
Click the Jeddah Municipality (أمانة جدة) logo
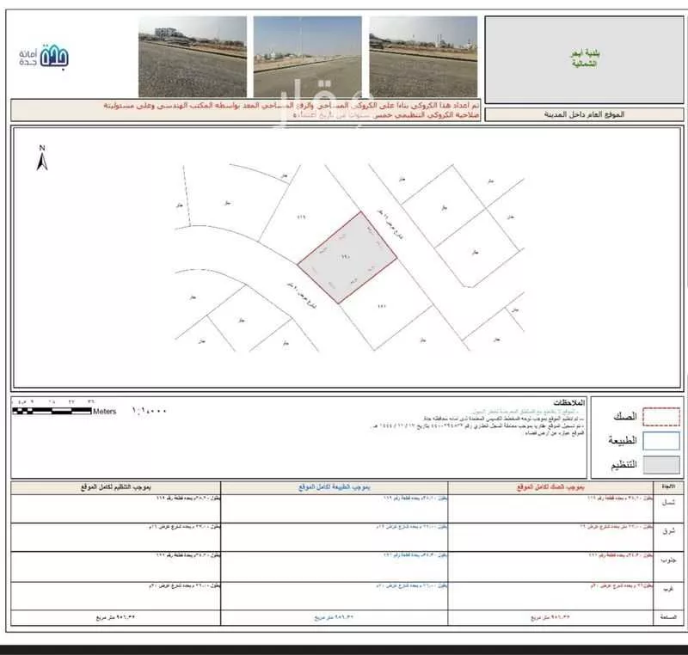[44, 57]
